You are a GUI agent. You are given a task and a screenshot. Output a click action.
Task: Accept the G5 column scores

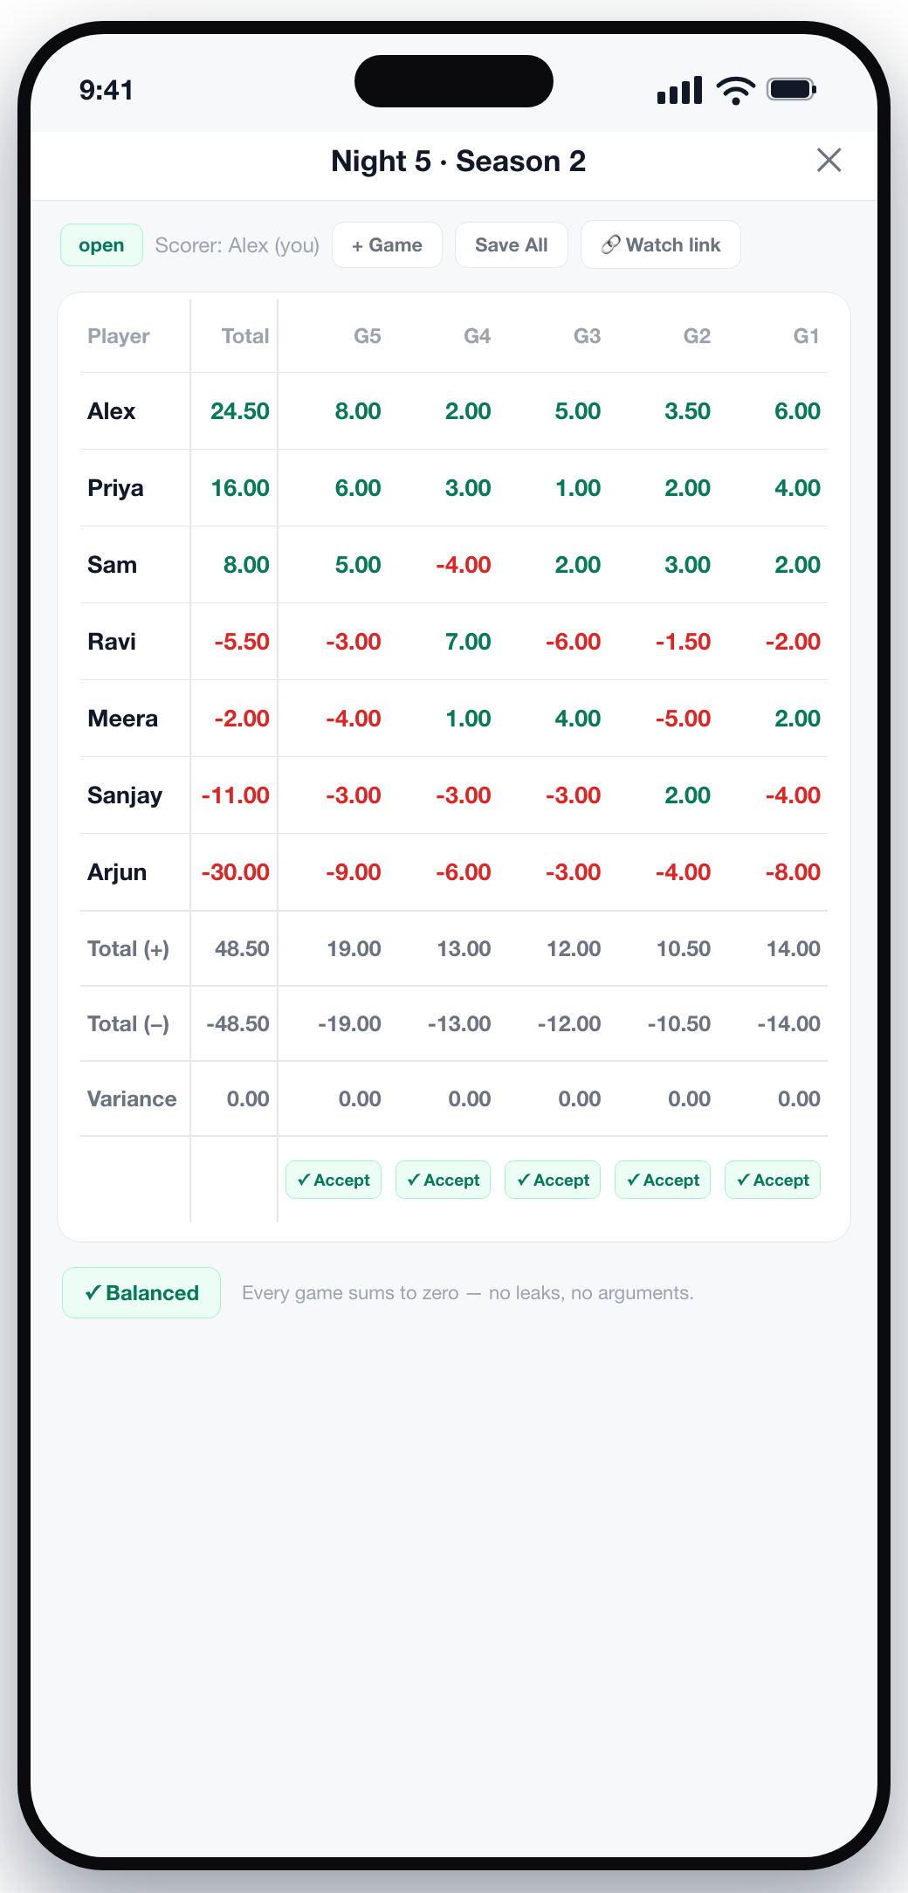pos(334,1180)
